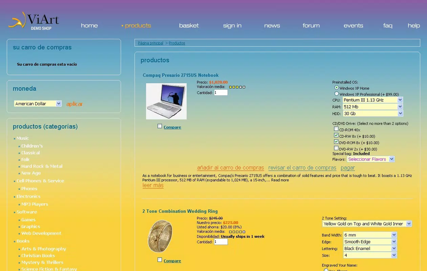Open the RAM 512 Mb dropdown

pyautogui.click(x=373, y=107)
